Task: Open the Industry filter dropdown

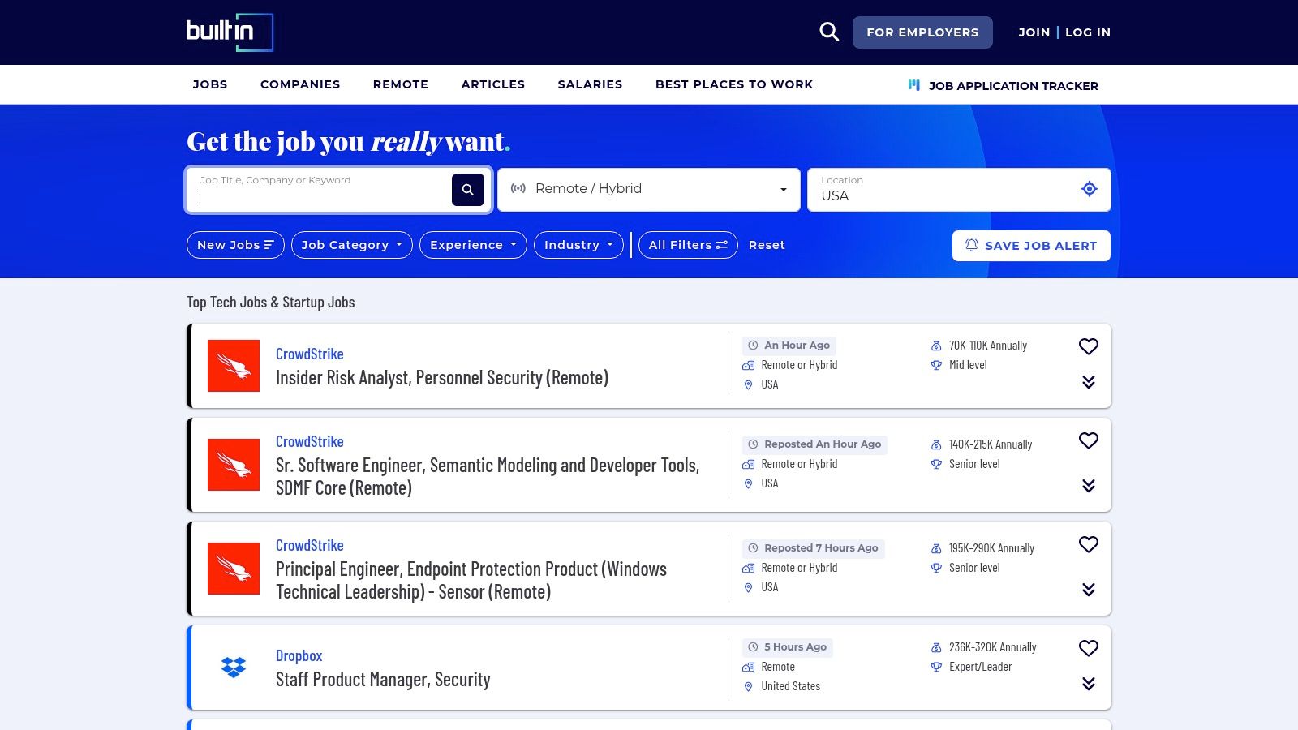Action: 578,245
